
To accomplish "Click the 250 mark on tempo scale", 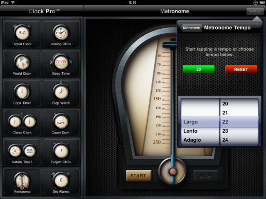I will pyautogui.click(x=157, y=142).
